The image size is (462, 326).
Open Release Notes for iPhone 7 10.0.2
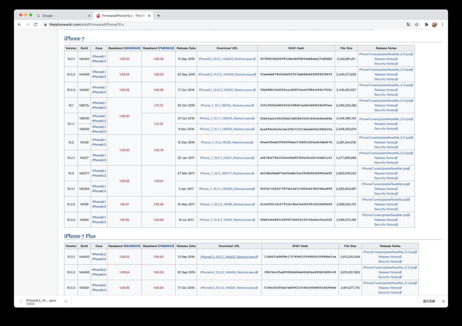point(386,74)
